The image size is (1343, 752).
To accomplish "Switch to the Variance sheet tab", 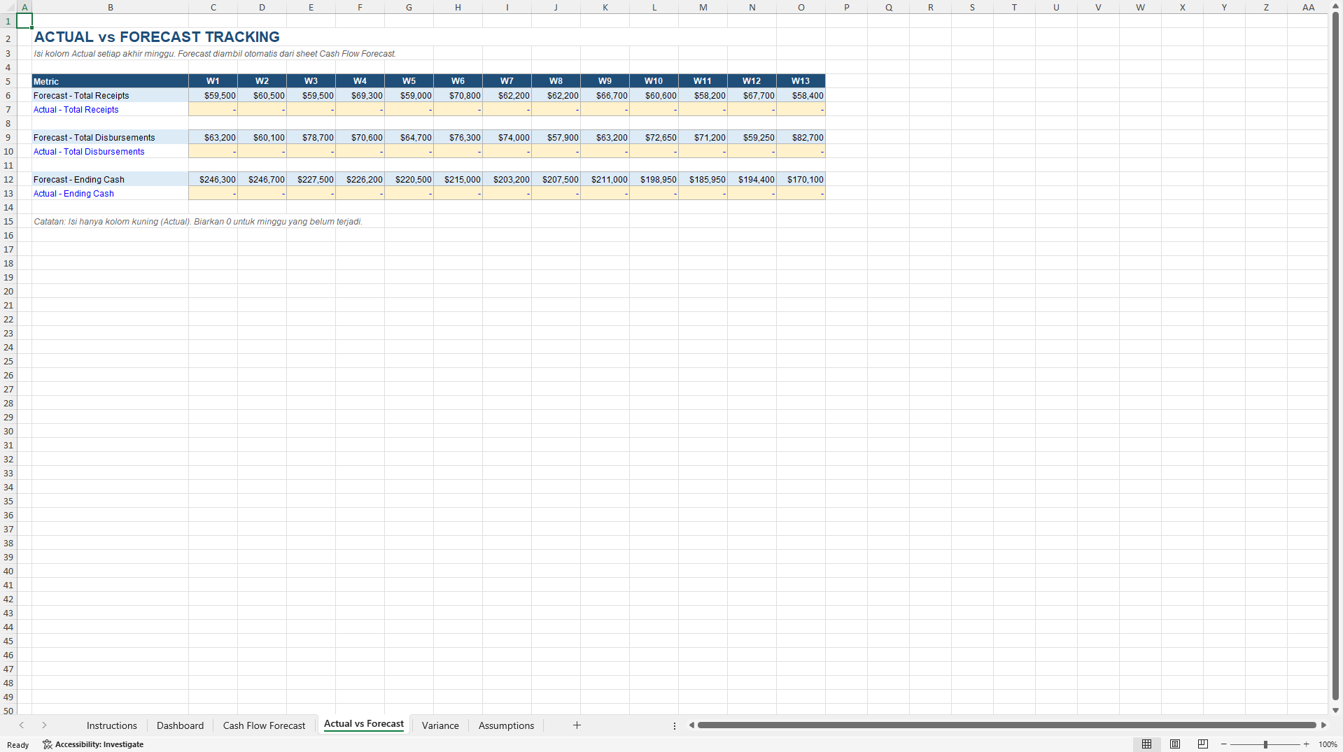I will coord(440,725).
